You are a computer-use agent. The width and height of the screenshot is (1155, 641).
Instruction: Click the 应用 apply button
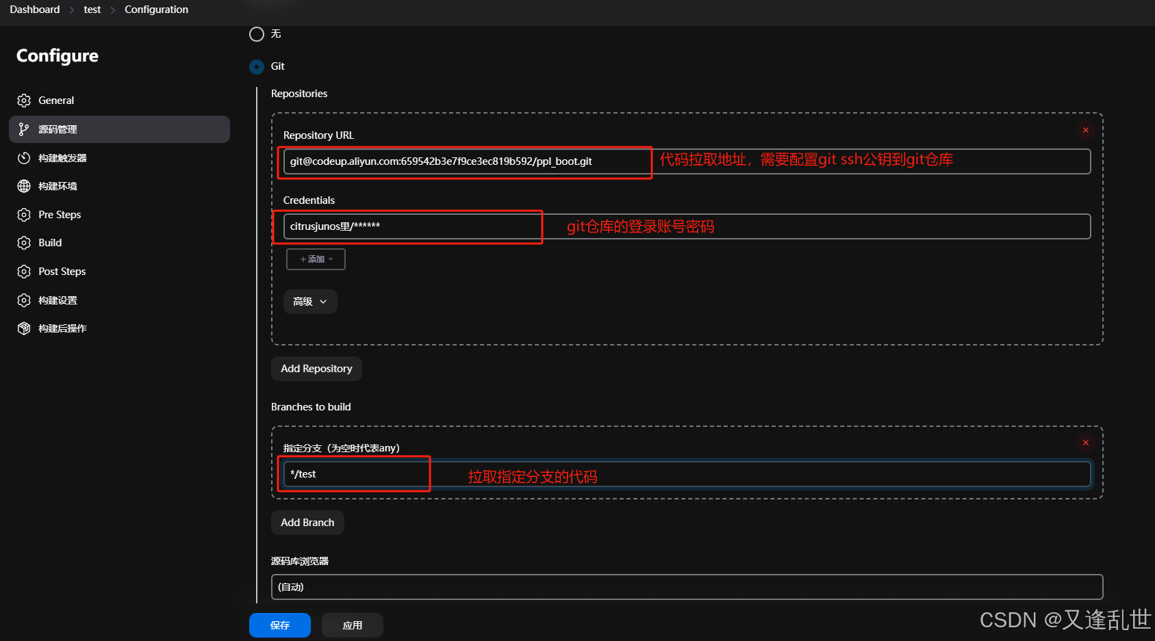pyautogui.click(x=353, y=625)
